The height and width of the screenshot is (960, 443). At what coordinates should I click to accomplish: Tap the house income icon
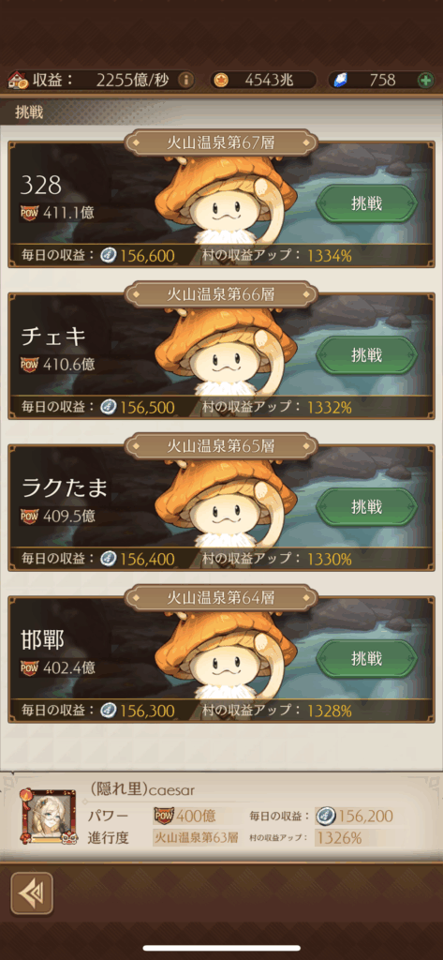click(19, 80)
